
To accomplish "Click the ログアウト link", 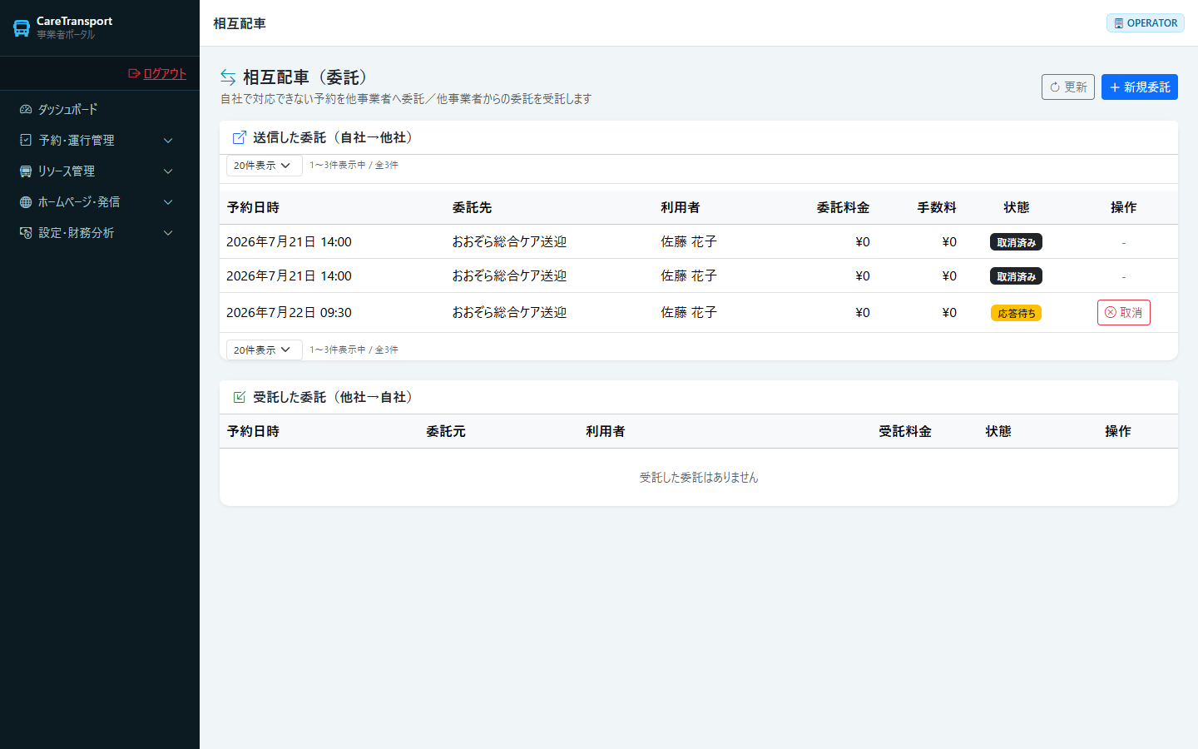I will click(165, 73).
